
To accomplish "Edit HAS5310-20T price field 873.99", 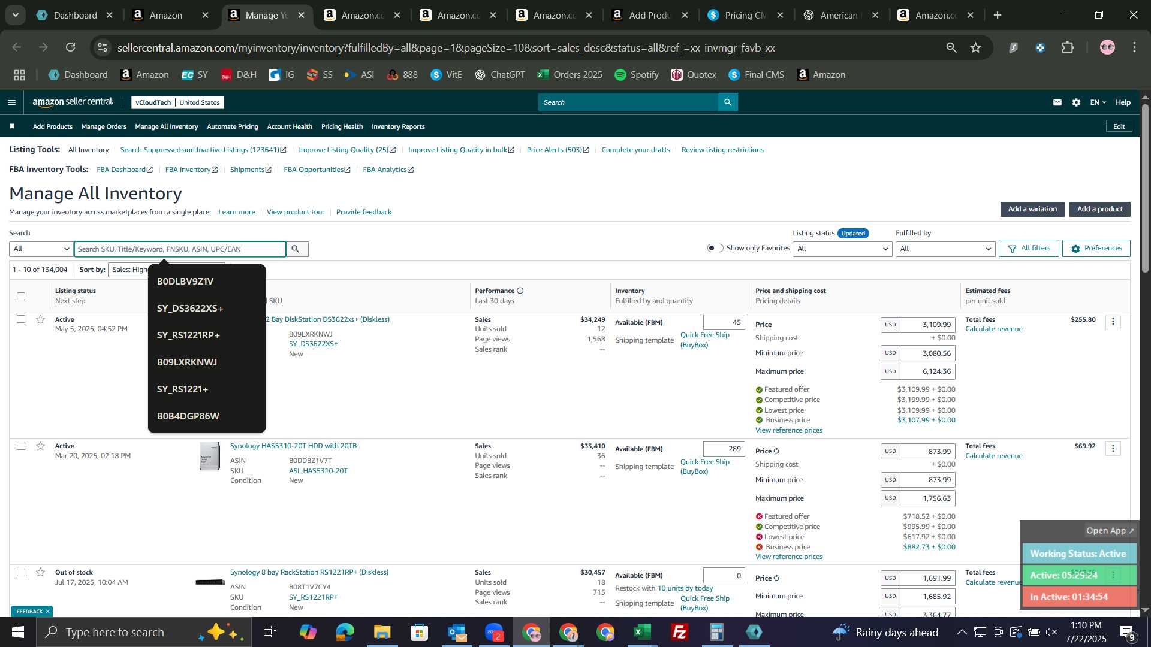I will pyautogui.click(x=927, y=451).
